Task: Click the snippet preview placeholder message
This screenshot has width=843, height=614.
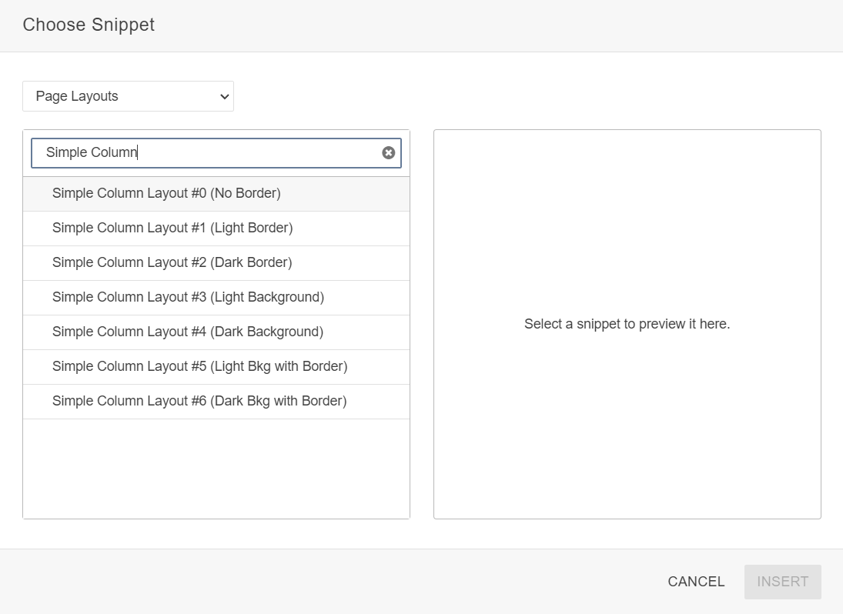Action: (x=627, y=324)
